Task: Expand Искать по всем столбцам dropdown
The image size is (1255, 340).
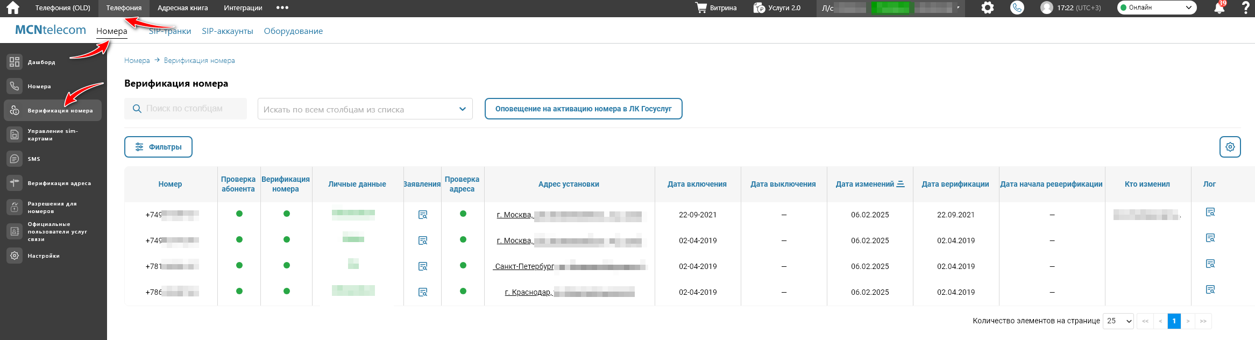Action: [x=365, y=109]
